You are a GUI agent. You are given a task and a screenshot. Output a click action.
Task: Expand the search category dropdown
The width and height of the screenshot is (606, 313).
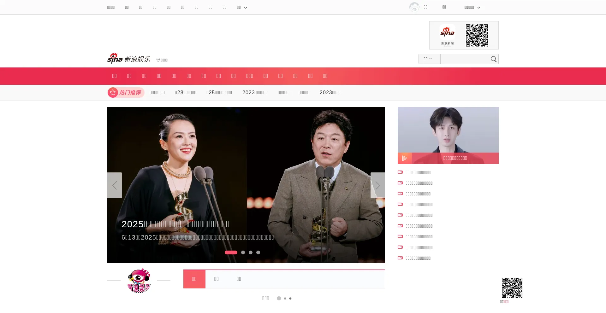[x=429, y=59]
